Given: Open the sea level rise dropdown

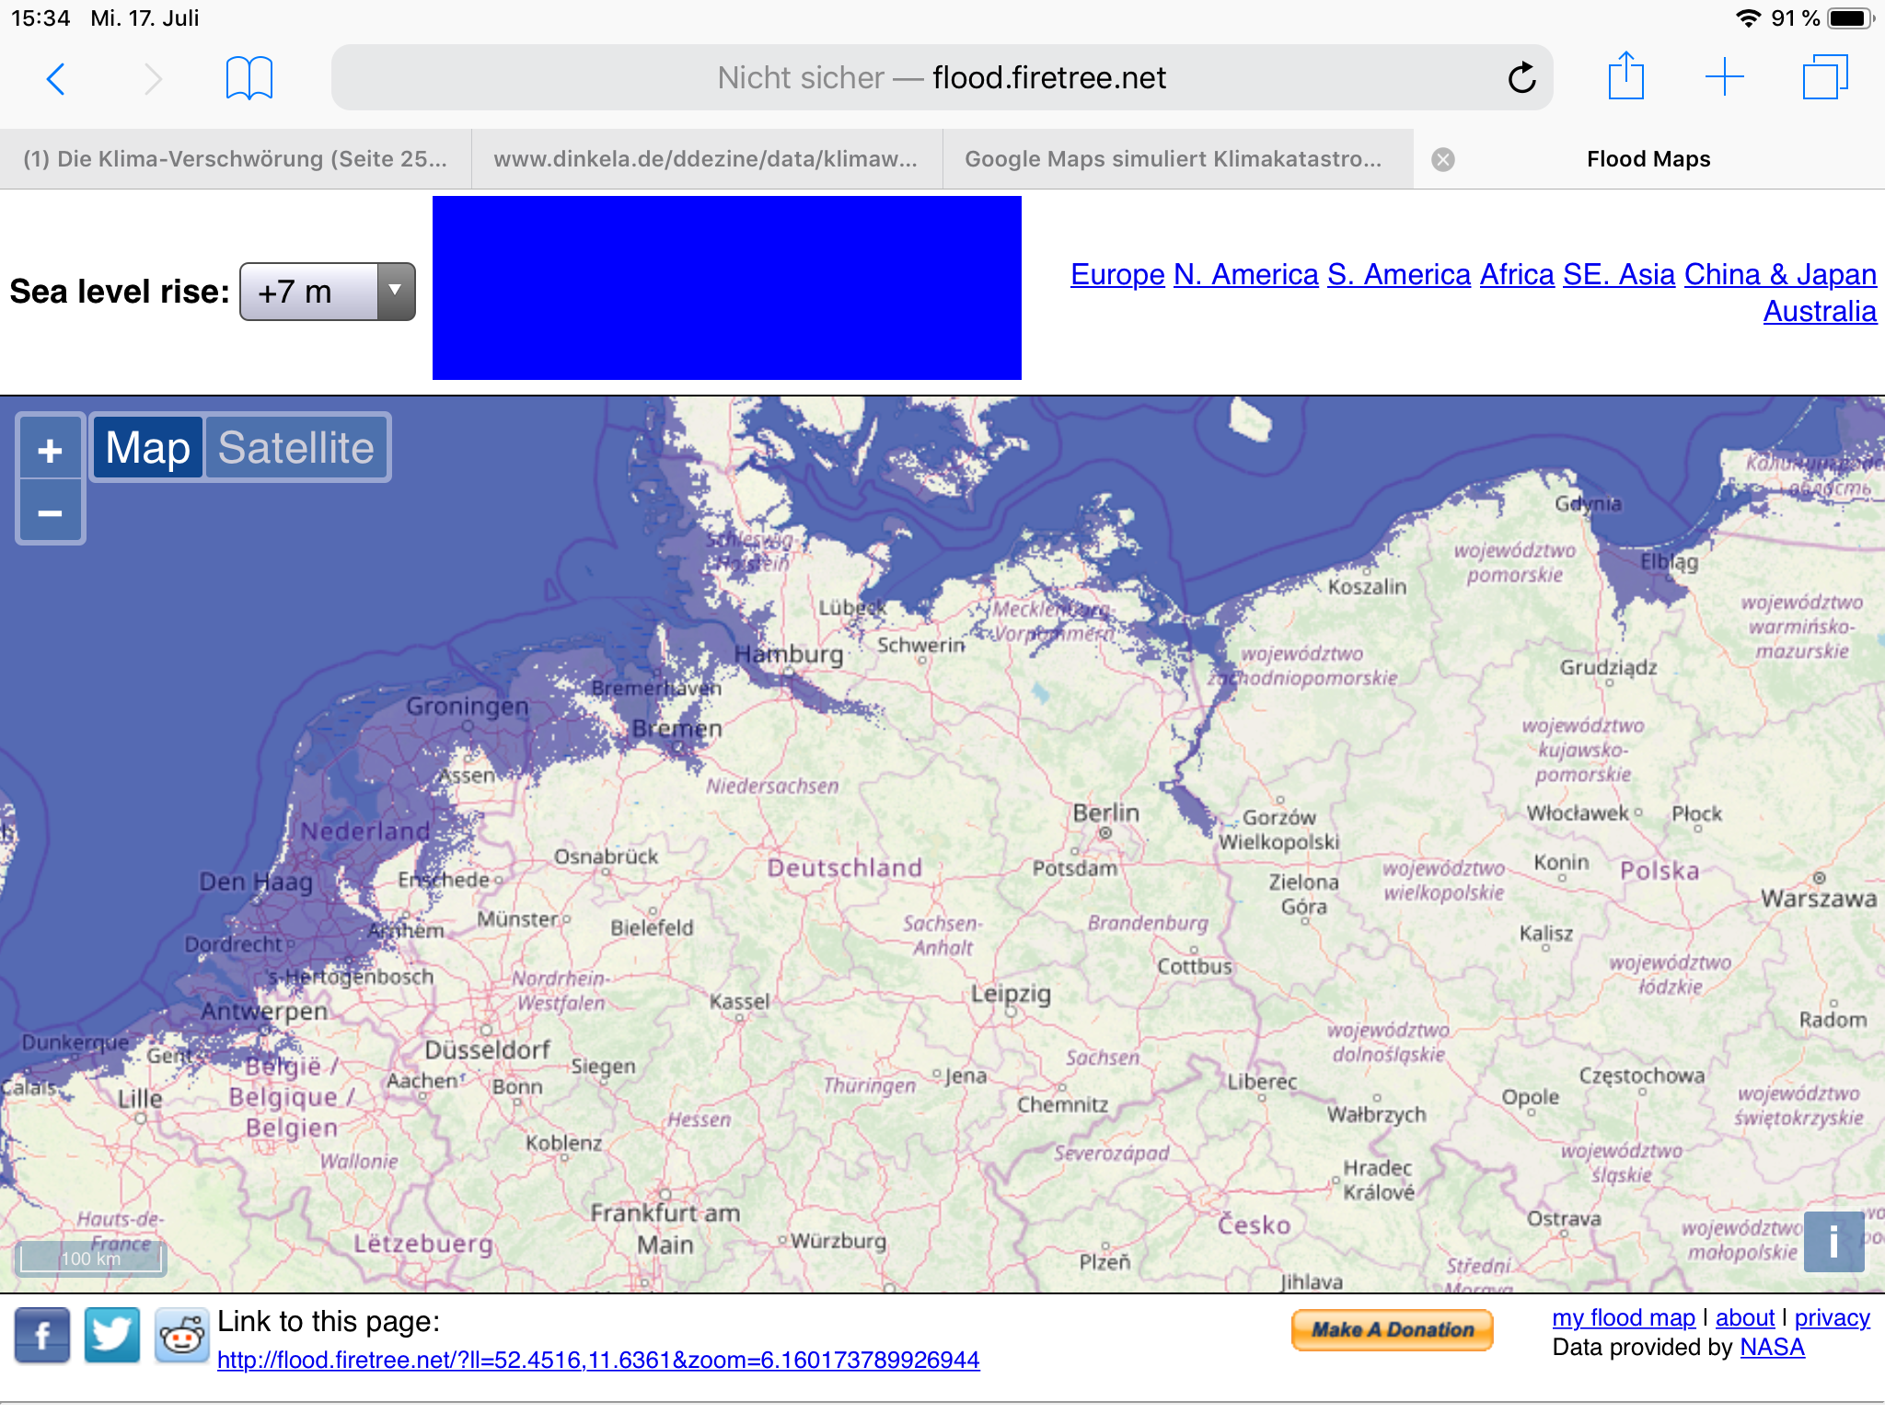Looking at the screenshot, I should [327, 292].
